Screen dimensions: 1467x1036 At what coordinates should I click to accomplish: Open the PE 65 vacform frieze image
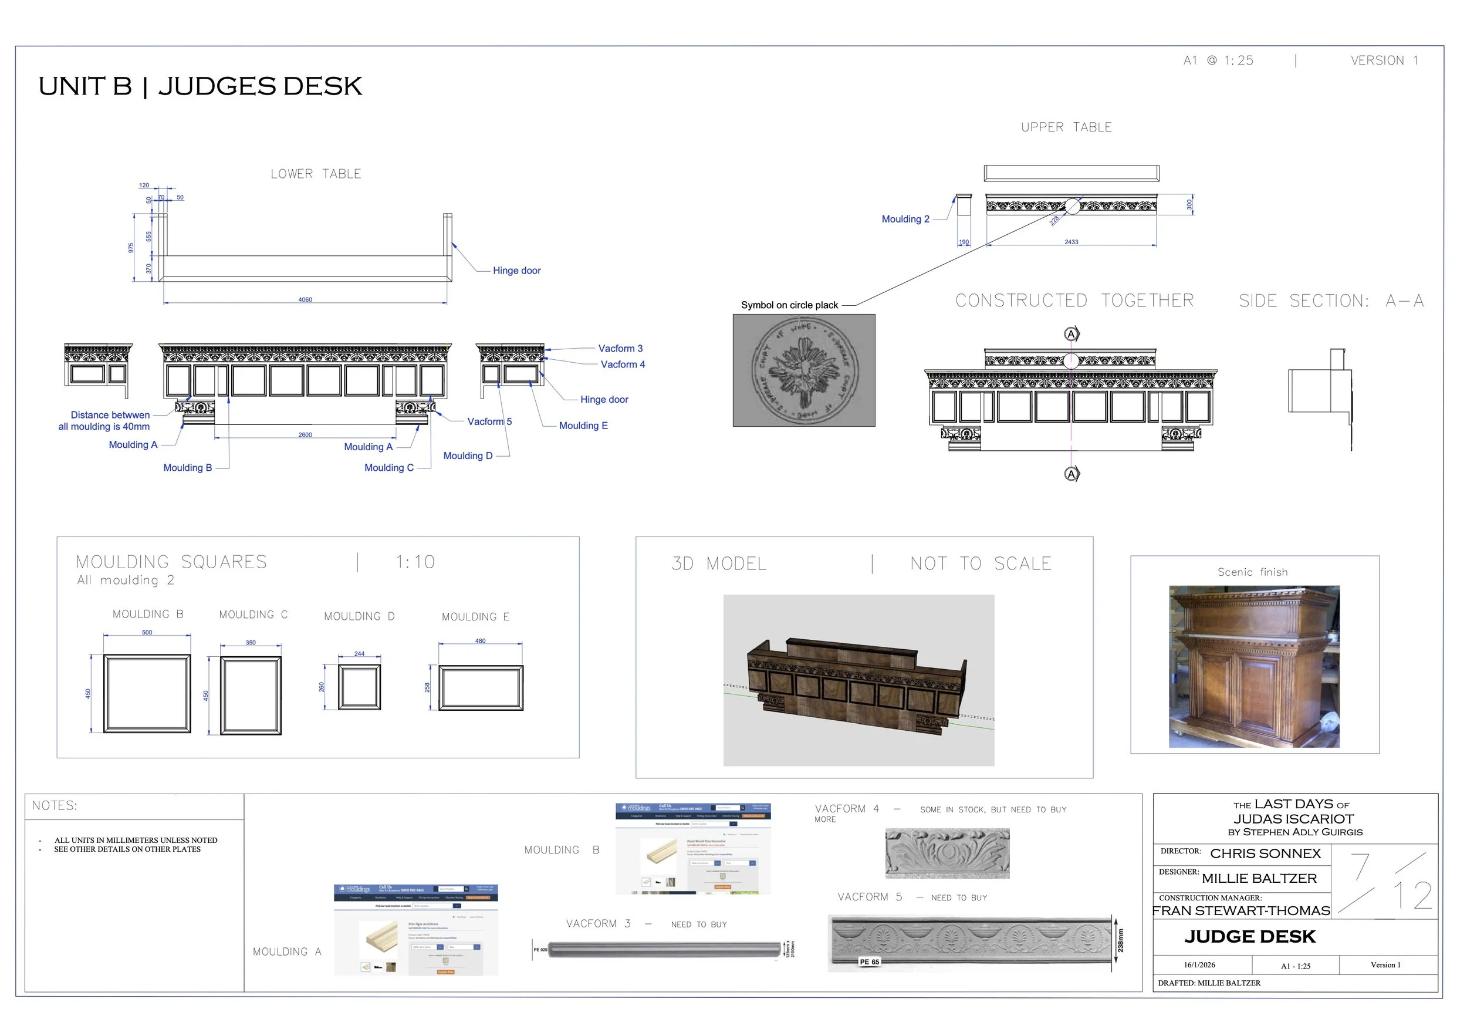(x=976, y=943)
